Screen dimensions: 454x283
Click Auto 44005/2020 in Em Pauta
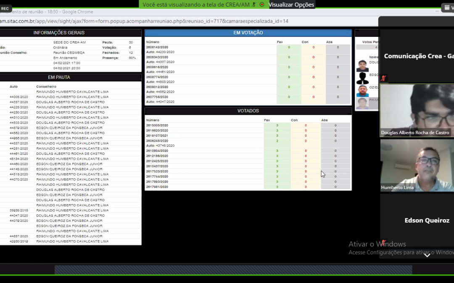[19, 97]
